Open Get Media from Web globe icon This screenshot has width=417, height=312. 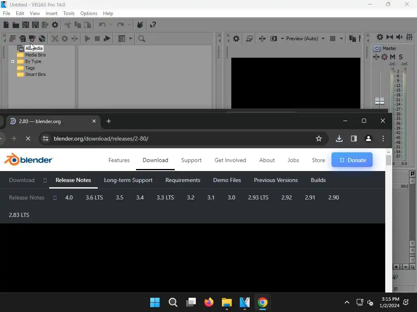42,39
